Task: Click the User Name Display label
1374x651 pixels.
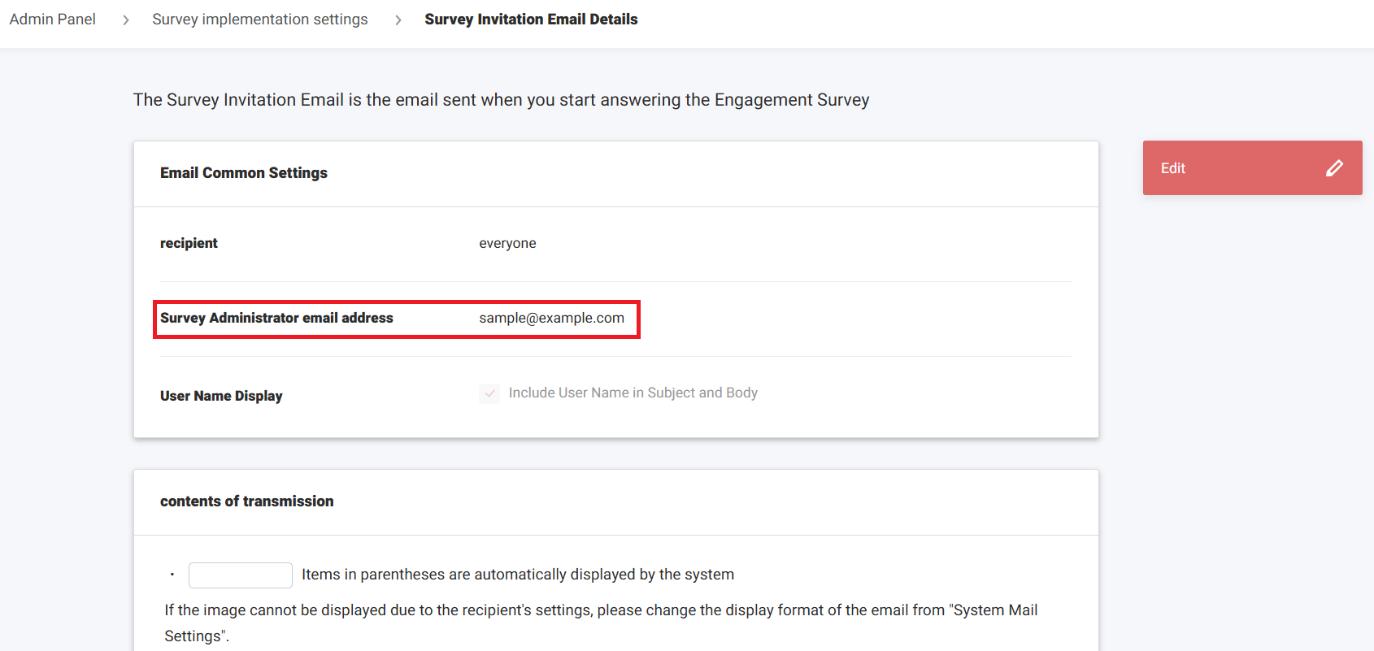Action: coord(221,396)
